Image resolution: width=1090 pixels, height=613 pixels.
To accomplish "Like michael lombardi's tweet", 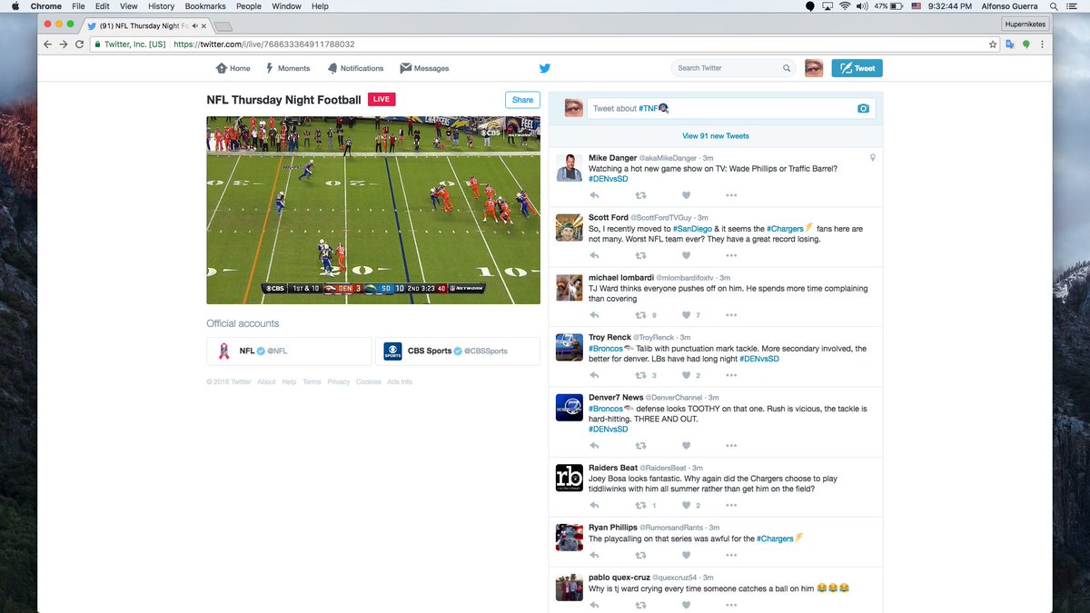I will [x=686, y=315].
